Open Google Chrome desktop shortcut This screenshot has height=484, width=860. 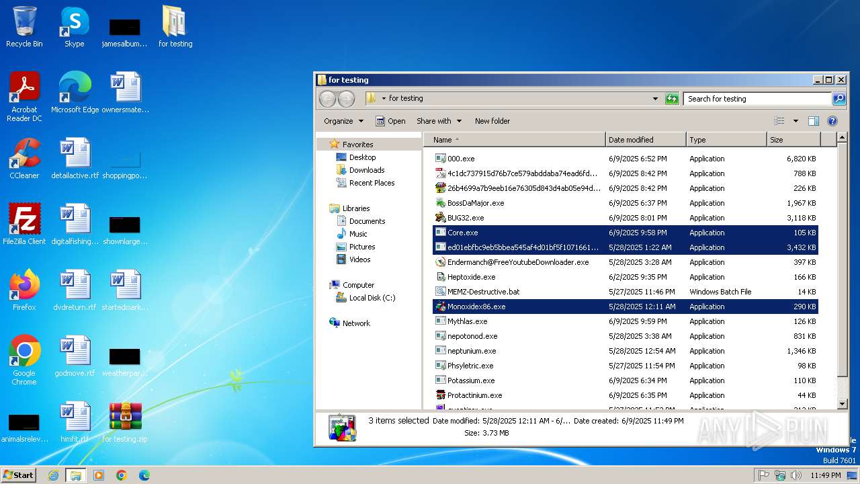[x=24, y=360]
